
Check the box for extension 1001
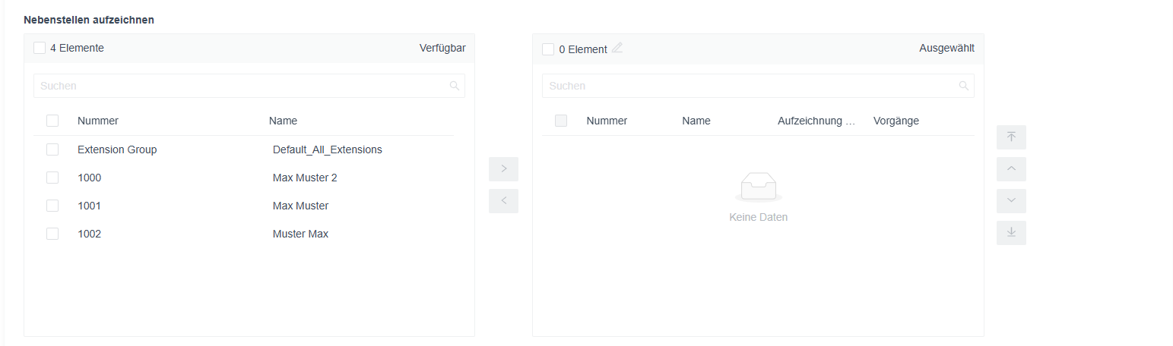52,206
